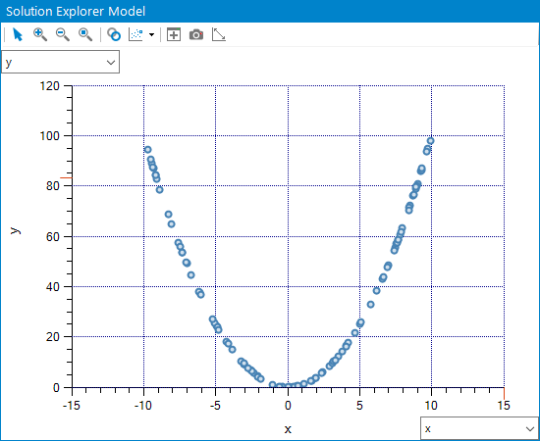Image resolution: width=540 pixels, height=441 pixels.
Task: Click the data point near x equals 6
Action: click(377, 290)
